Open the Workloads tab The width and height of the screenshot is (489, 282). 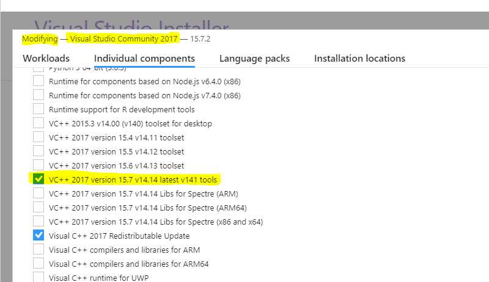coord(46,59)
